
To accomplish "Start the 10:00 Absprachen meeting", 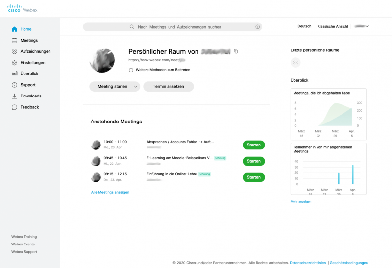I will tap(253, 145).
